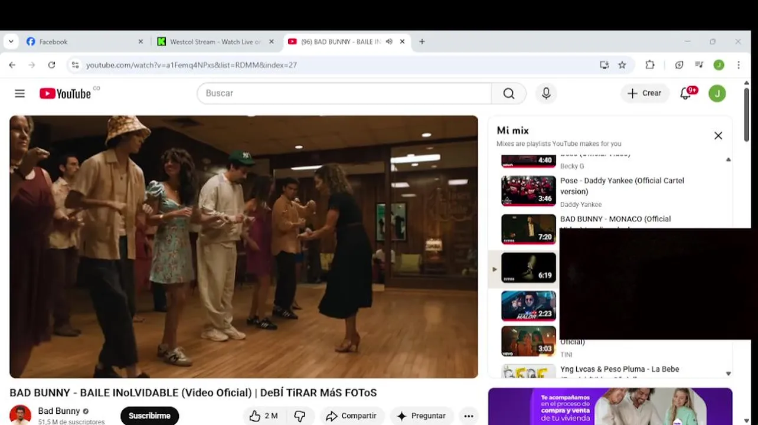Screen dimensions: 758x425
Task: Open thumbnail with 7:20 duration
Action: pyautogui.click(x=528, y=229)
